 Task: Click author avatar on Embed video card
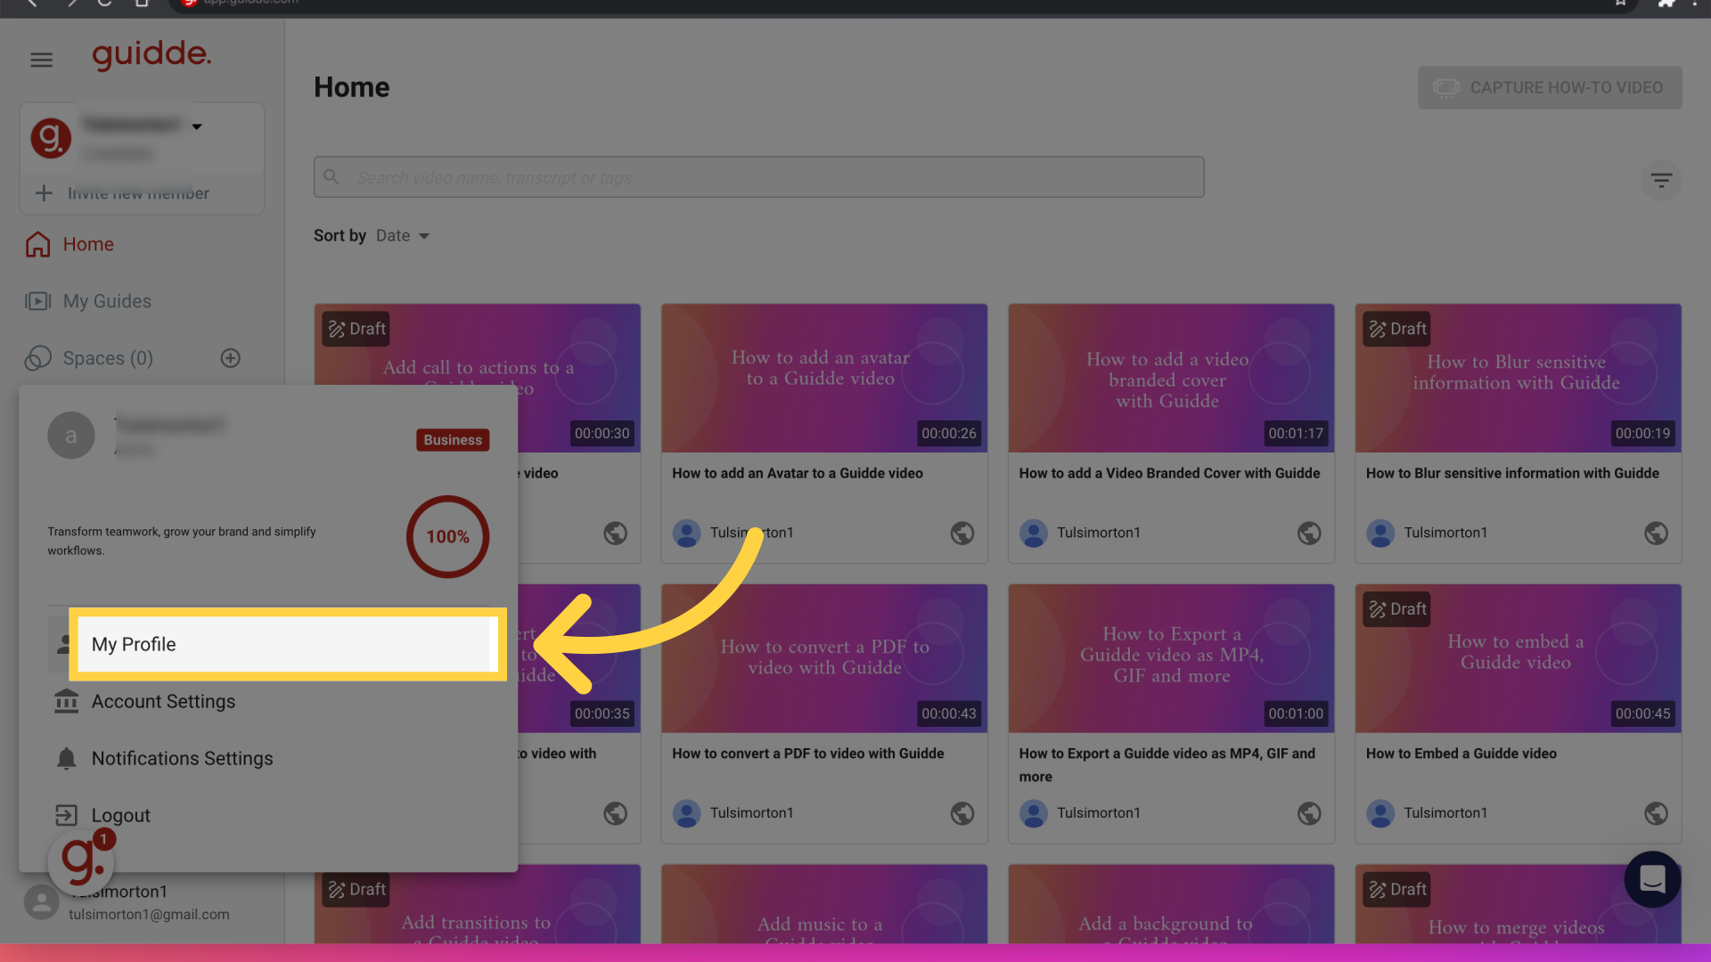pos(1380,813)
